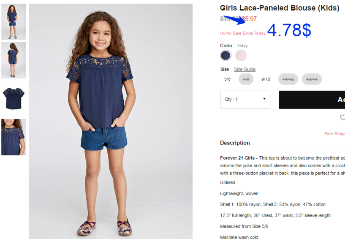The height and width of the screenshot is (239, 345).
Task: Click the main product image
Action: pos(111,121)
